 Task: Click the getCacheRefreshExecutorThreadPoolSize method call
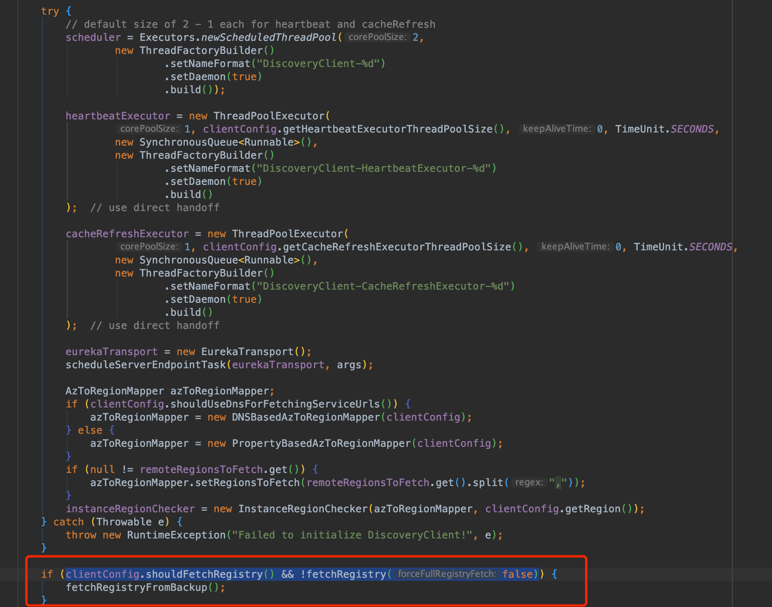397,247
